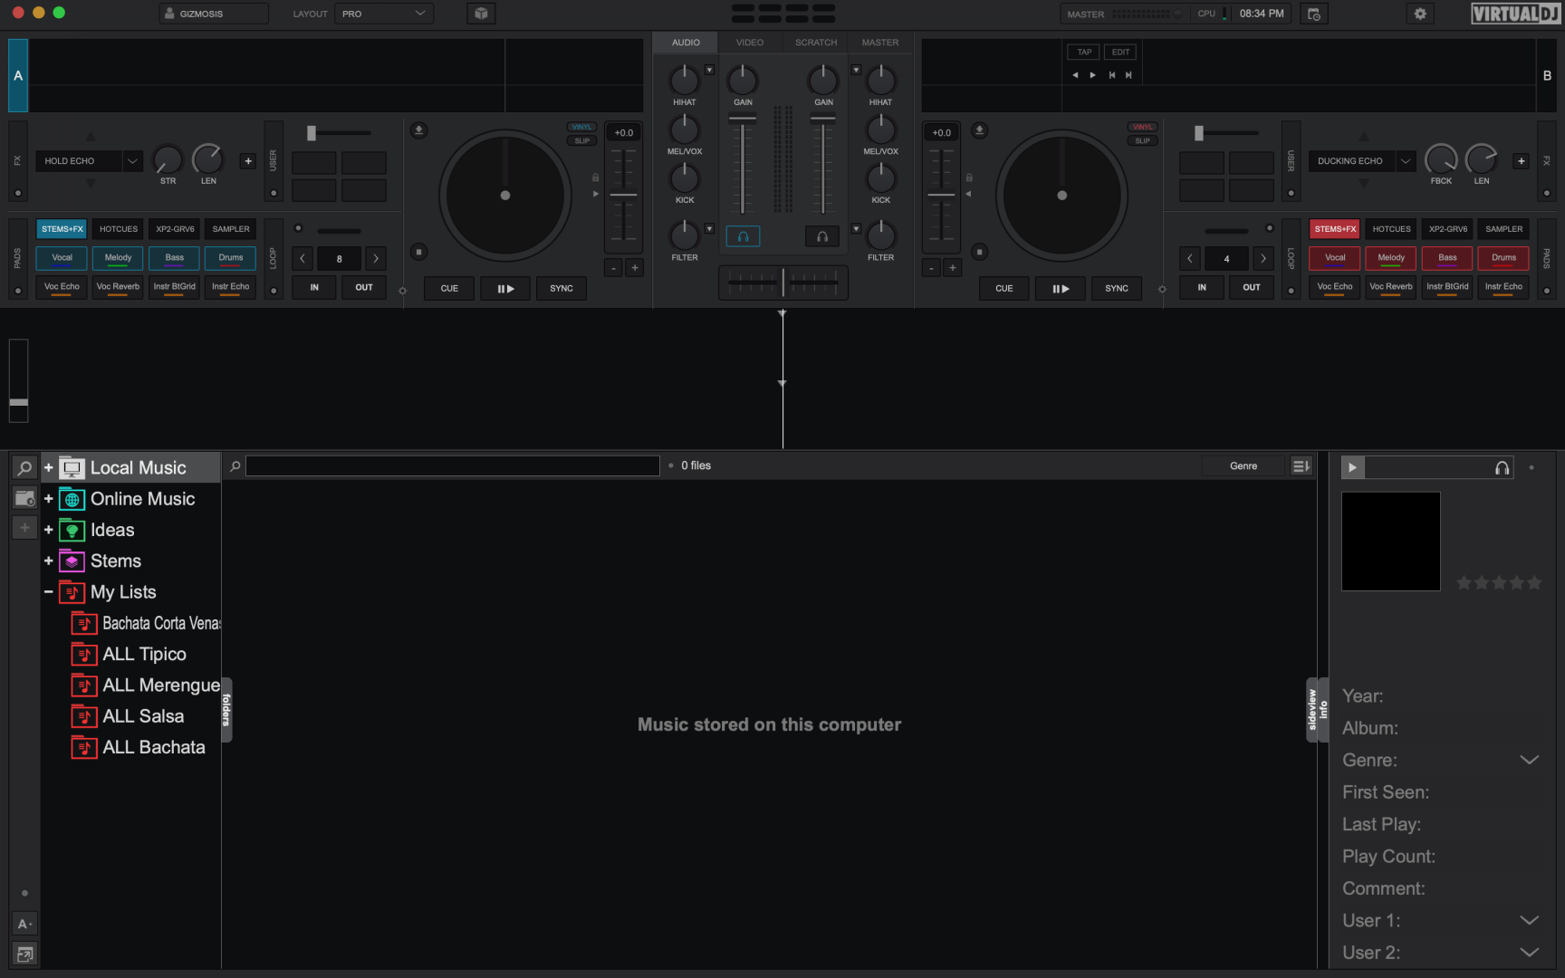Collapse the My Lists folder
1565x978 pixels.
coord(49,592)
